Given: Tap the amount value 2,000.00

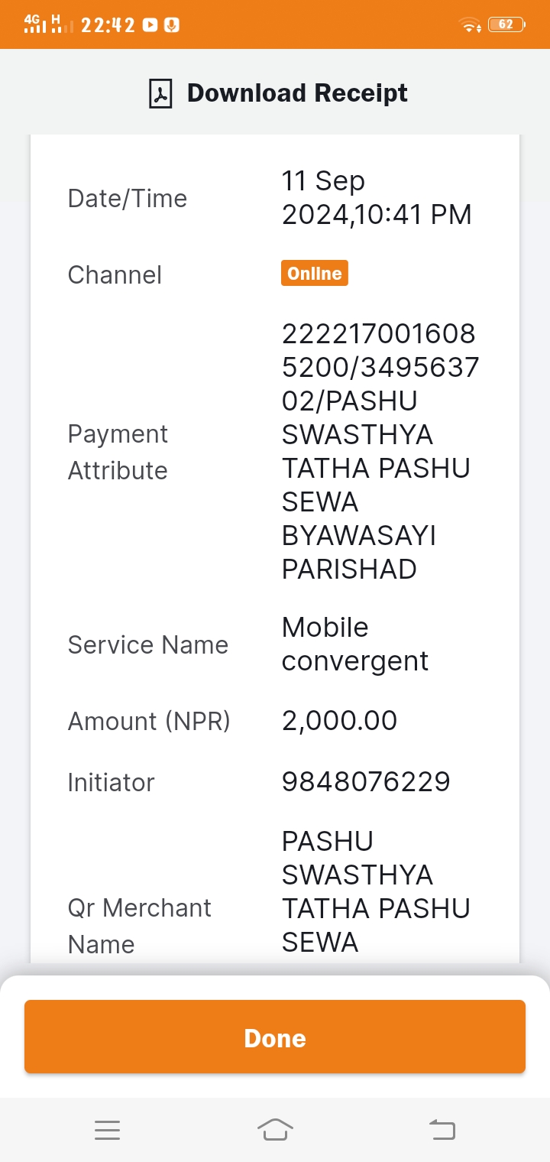Looking at the screenshot, I should click(339, 721).
